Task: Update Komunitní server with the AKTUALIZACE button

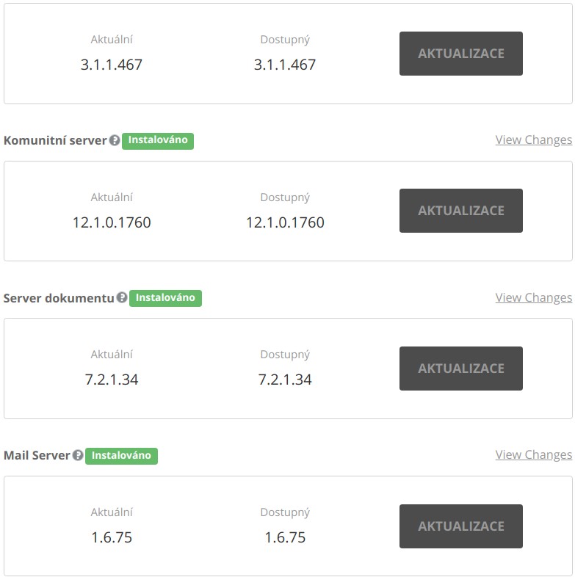Action: coord(461,211)
